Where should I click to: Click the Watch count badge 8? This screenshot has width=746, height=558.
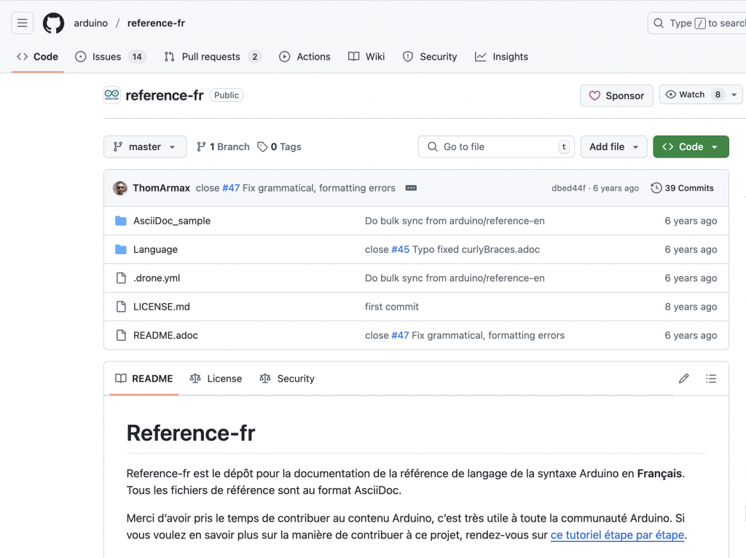point(718,95)
